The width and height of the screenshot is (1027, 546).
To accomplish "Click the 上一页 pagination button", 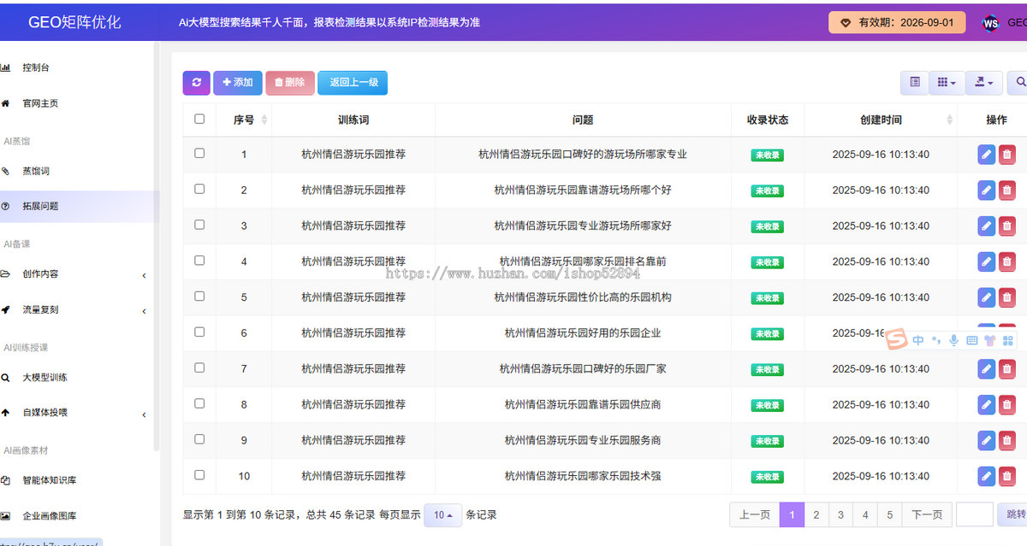I will pyautogui.click(x=755, y=514).
